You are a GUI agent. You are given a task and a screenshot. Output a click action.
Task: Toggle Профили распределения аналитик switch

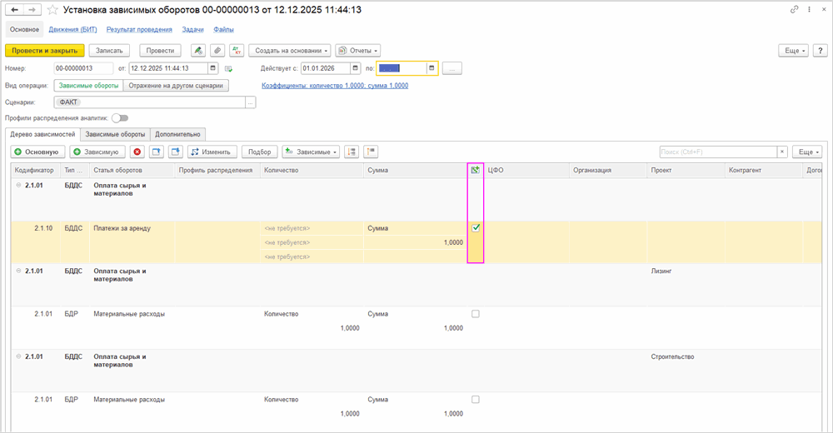point(120,118)
